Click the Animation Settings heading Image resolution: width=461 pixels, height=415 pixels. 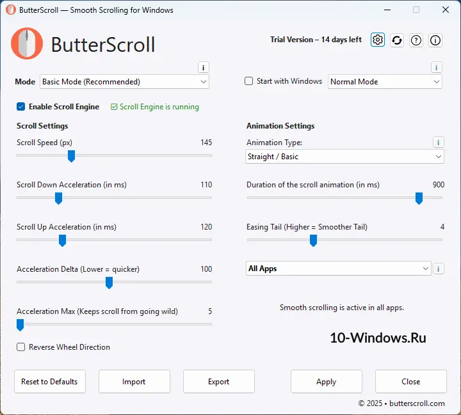(x=280, y=126)
